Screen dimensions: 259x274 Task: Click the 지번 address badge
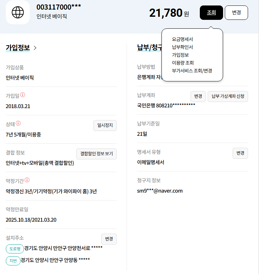13,261
